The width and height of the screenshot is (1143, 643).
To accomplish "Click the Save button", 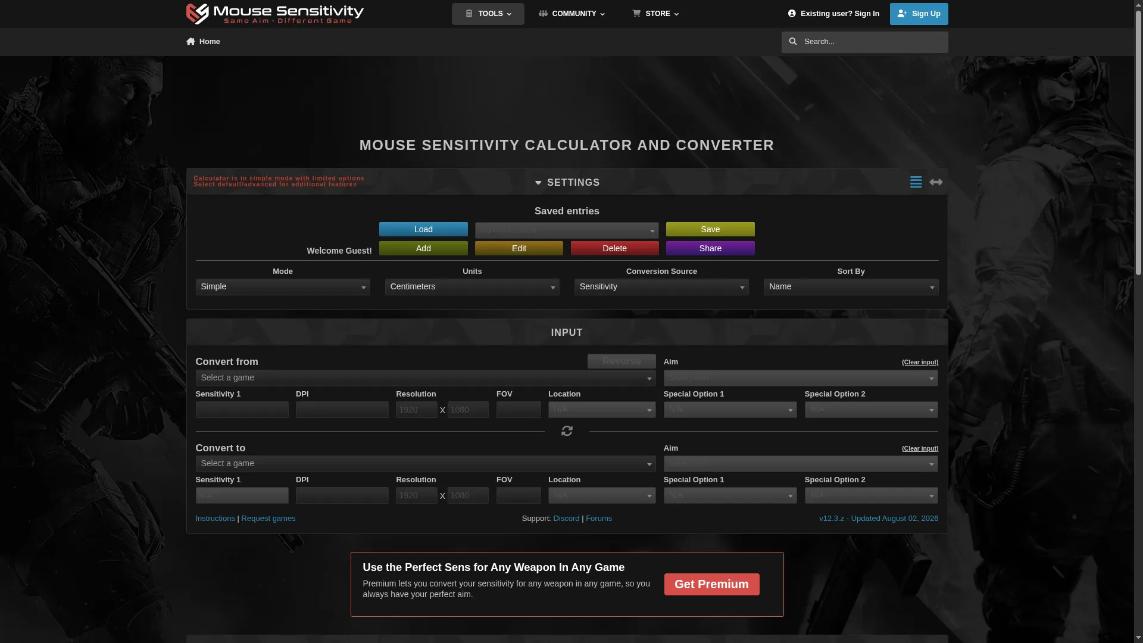I will pos(710,229).
